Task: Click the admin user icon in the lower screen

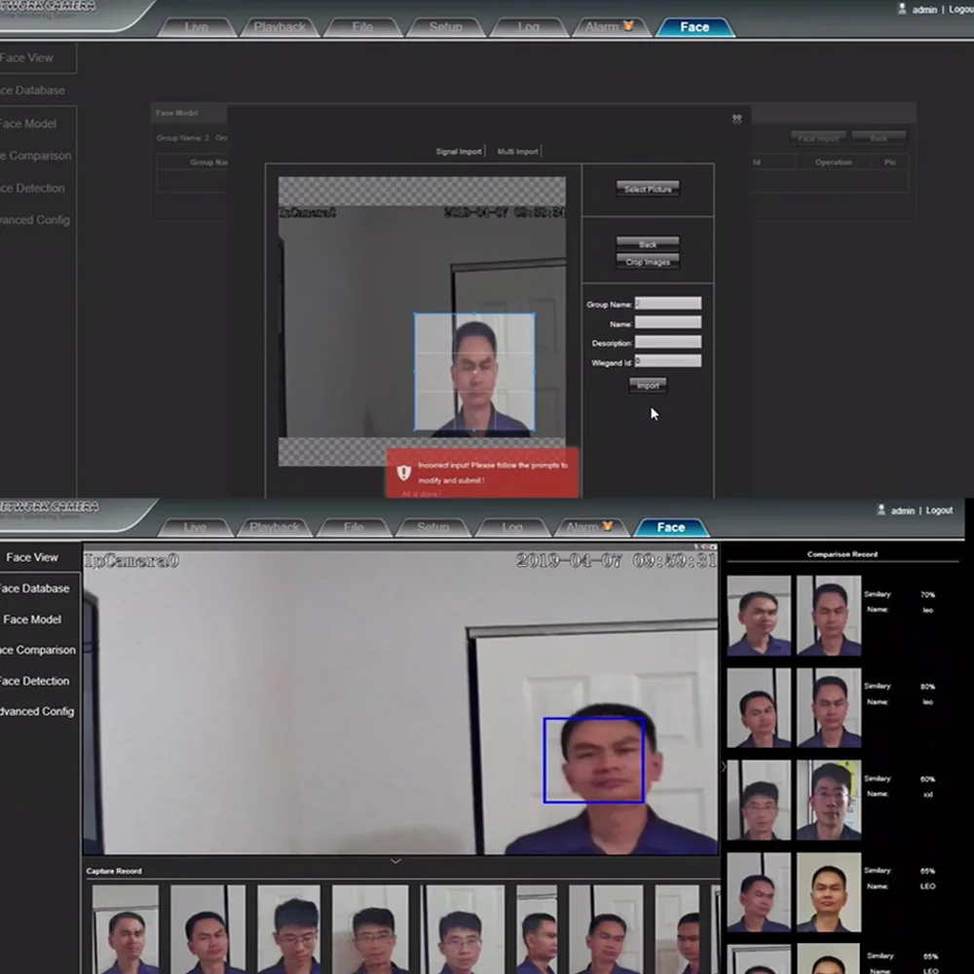Action: [880, 510]
